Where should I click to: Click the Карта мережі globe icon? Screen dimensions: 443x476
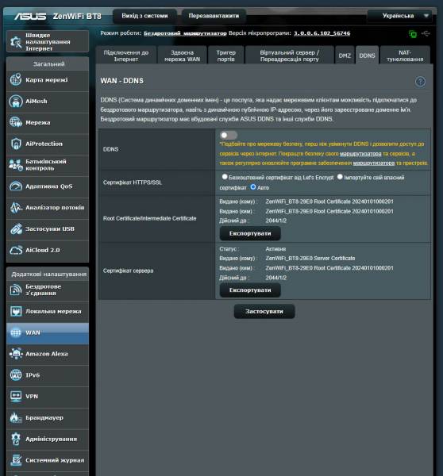pyautogui.click(x=16, y=80)
